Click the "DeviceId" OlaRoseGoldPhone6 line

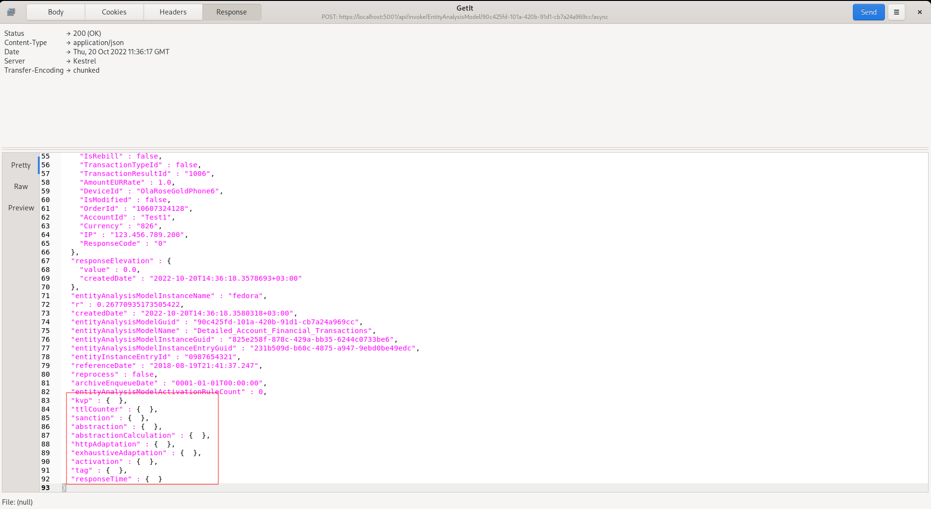151,191
